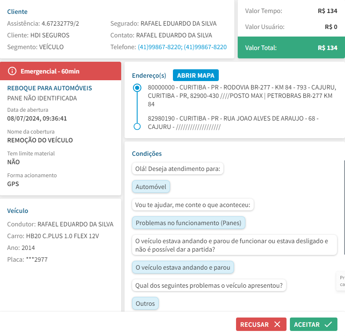Click the checkmark icon on Aceitar

[x=328, y=324]
